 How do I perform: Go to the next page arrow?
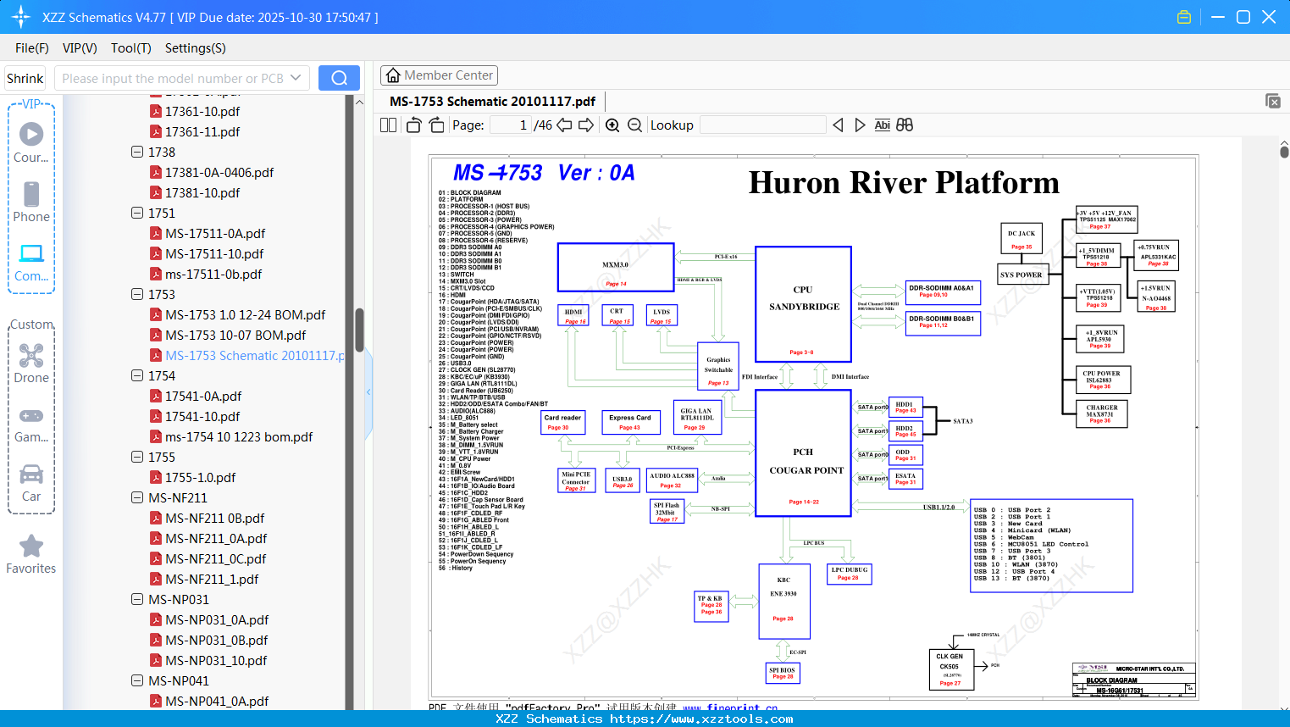click(586, 125)
